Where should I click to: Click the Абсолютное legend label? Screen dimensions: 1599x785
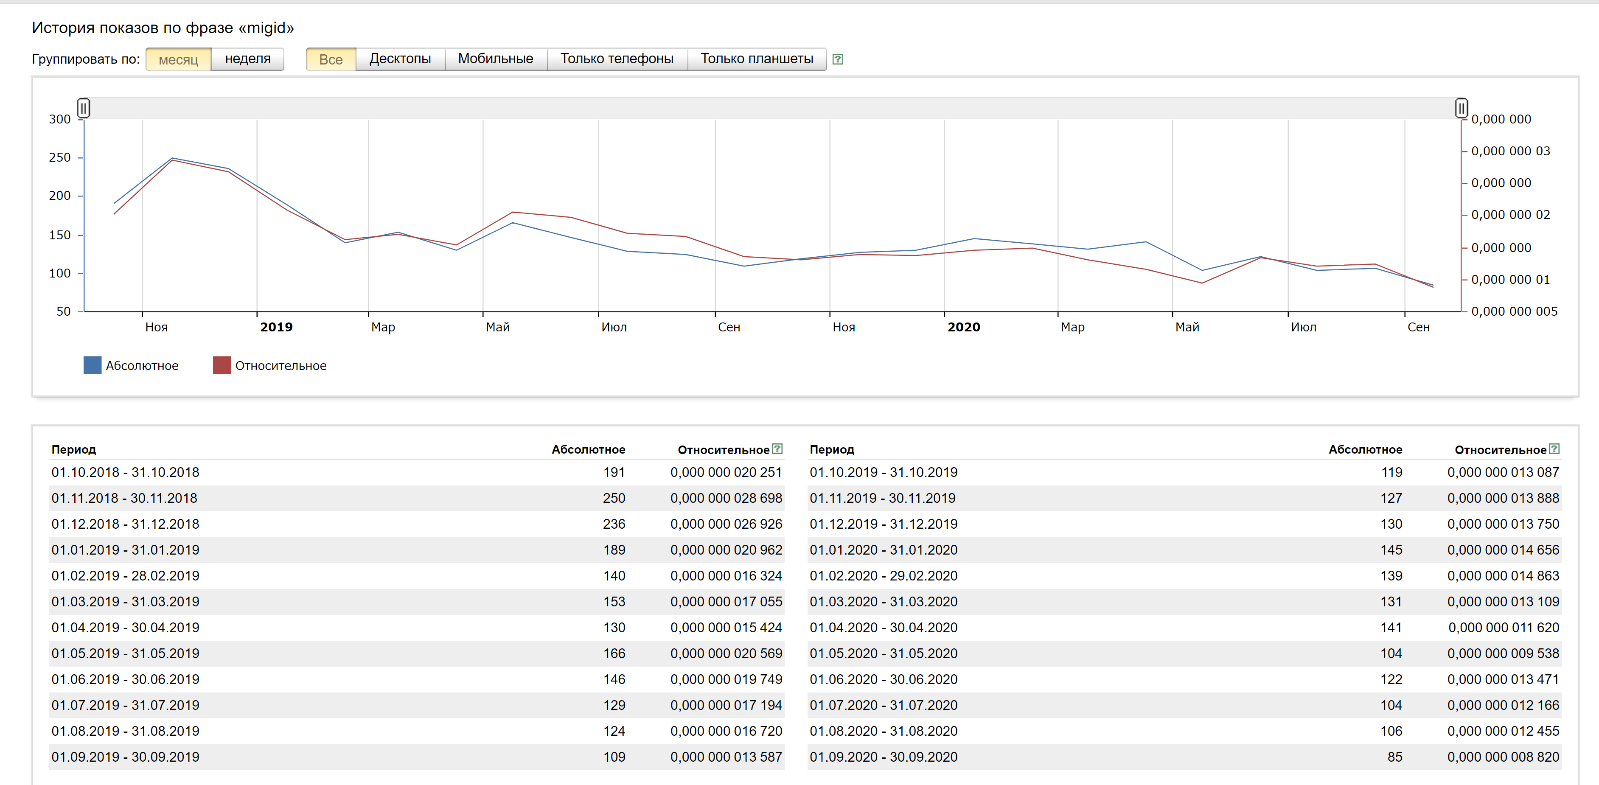[142, 366]
